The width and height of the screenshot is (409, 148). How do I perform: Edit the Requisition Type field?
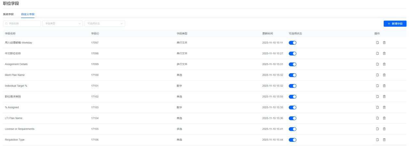coord(377,140)
